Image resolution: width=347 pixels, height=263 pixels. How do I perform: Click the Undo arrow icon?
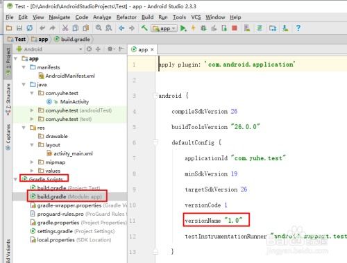(x=42, y=28)
